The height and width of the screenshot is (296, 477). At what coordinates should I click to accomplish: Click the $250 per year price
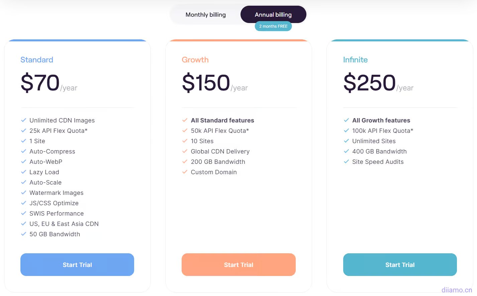point(378,83)
